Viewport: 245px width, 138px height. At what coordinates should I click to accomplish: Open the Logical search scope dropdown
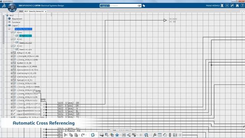coord(105,6)
